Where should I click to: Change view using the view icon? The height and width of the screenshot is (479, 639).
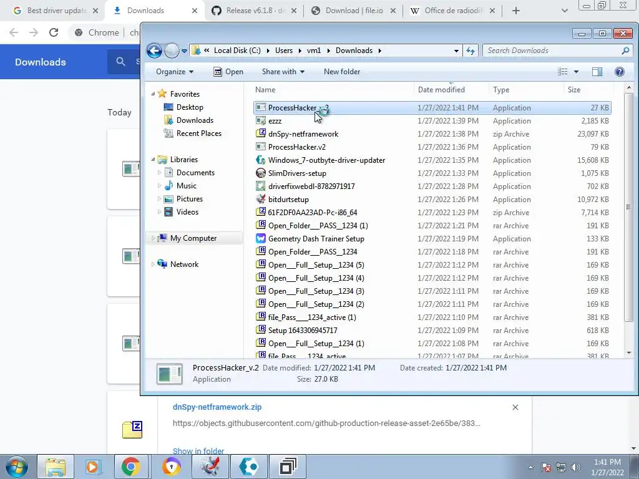(563, 72)
